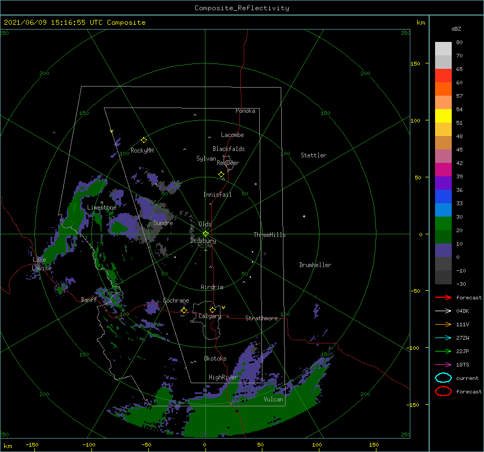Click the Airdrie label
Viewport: 484px width, 452px height.
(x=212, y=287)
